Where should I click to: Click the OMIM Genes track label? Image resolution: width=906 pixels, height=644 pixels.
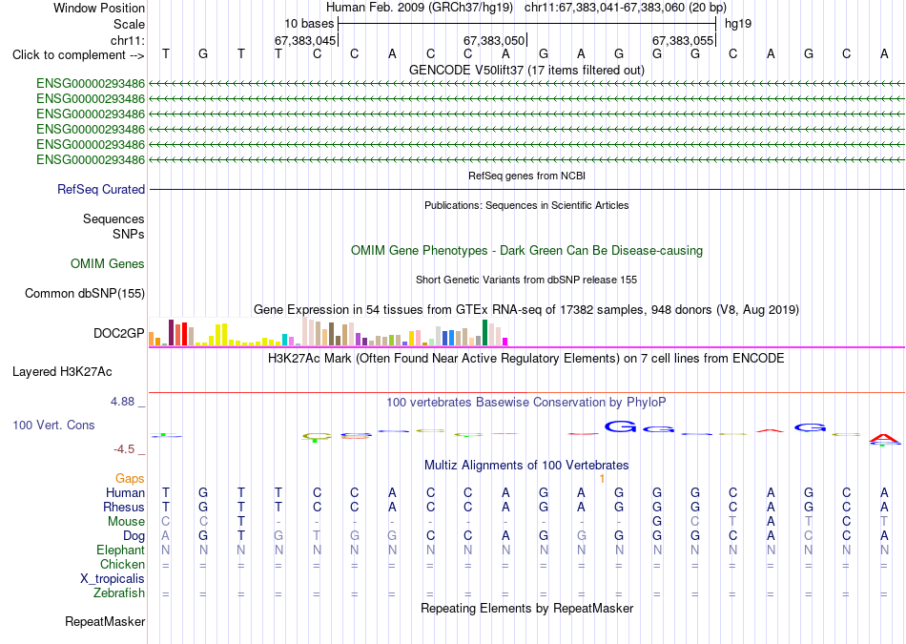[108, 263]
